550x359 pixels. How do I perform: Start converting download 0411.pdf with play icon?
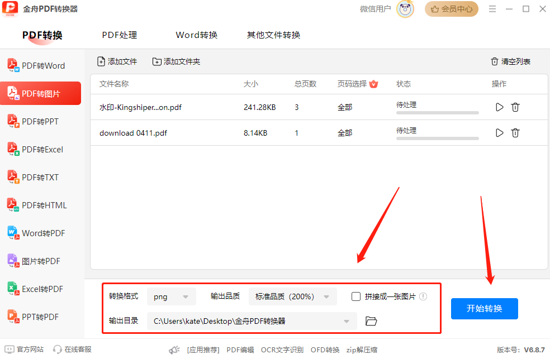pos(500,133)
